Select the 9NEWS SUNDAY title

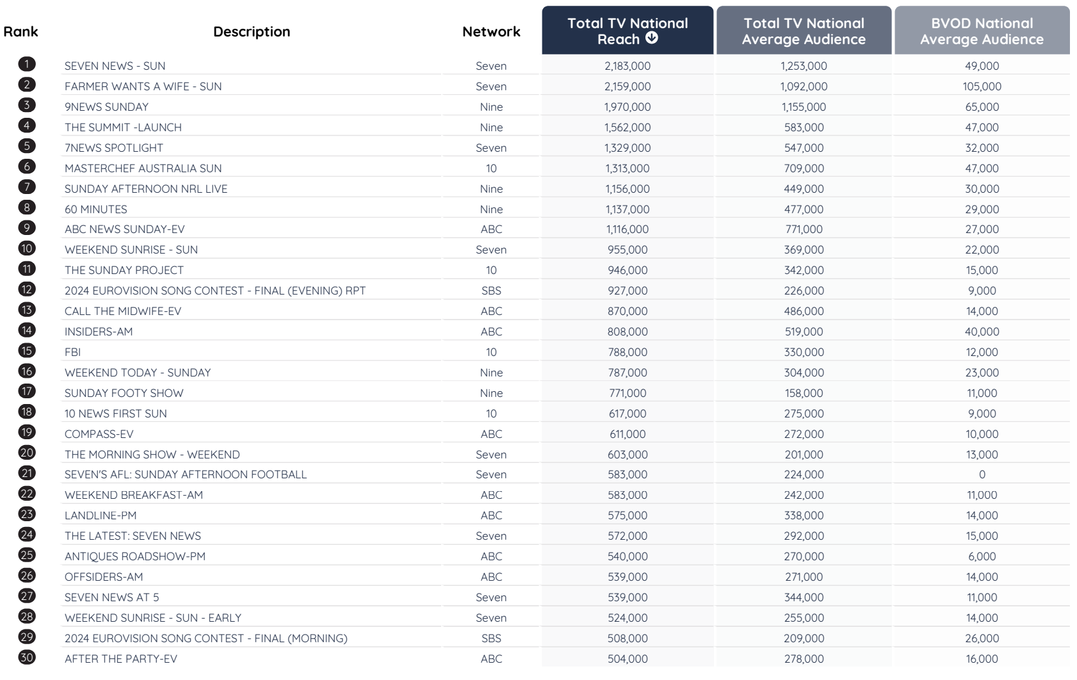(x=106, y=107)
